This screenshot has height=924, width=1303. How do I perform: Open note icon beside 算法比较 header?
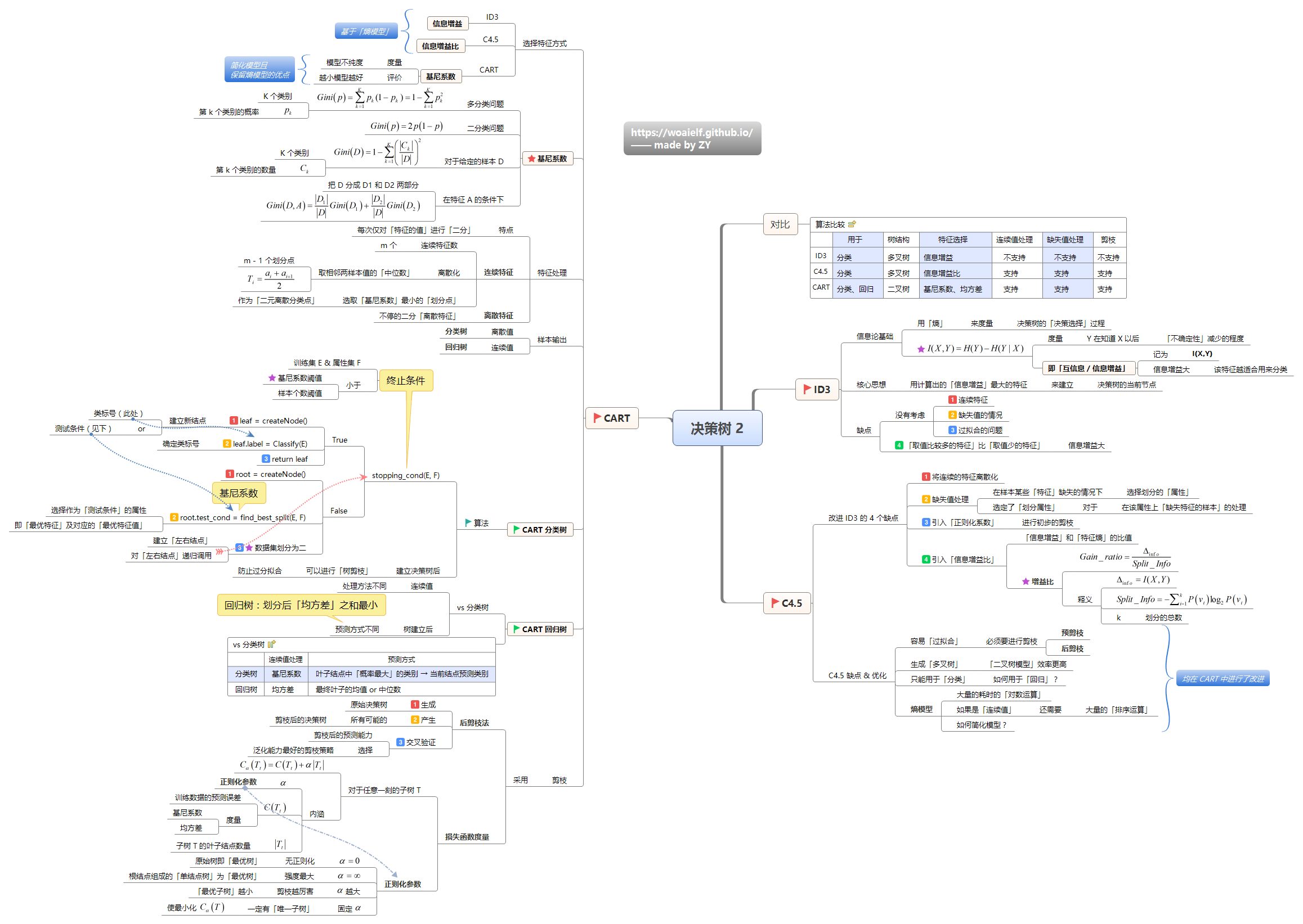[x=852, y=224]
